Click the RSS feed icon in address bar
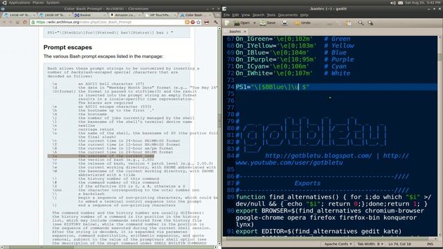The width and height of the screenshot is (443, 249). [187, 22]
